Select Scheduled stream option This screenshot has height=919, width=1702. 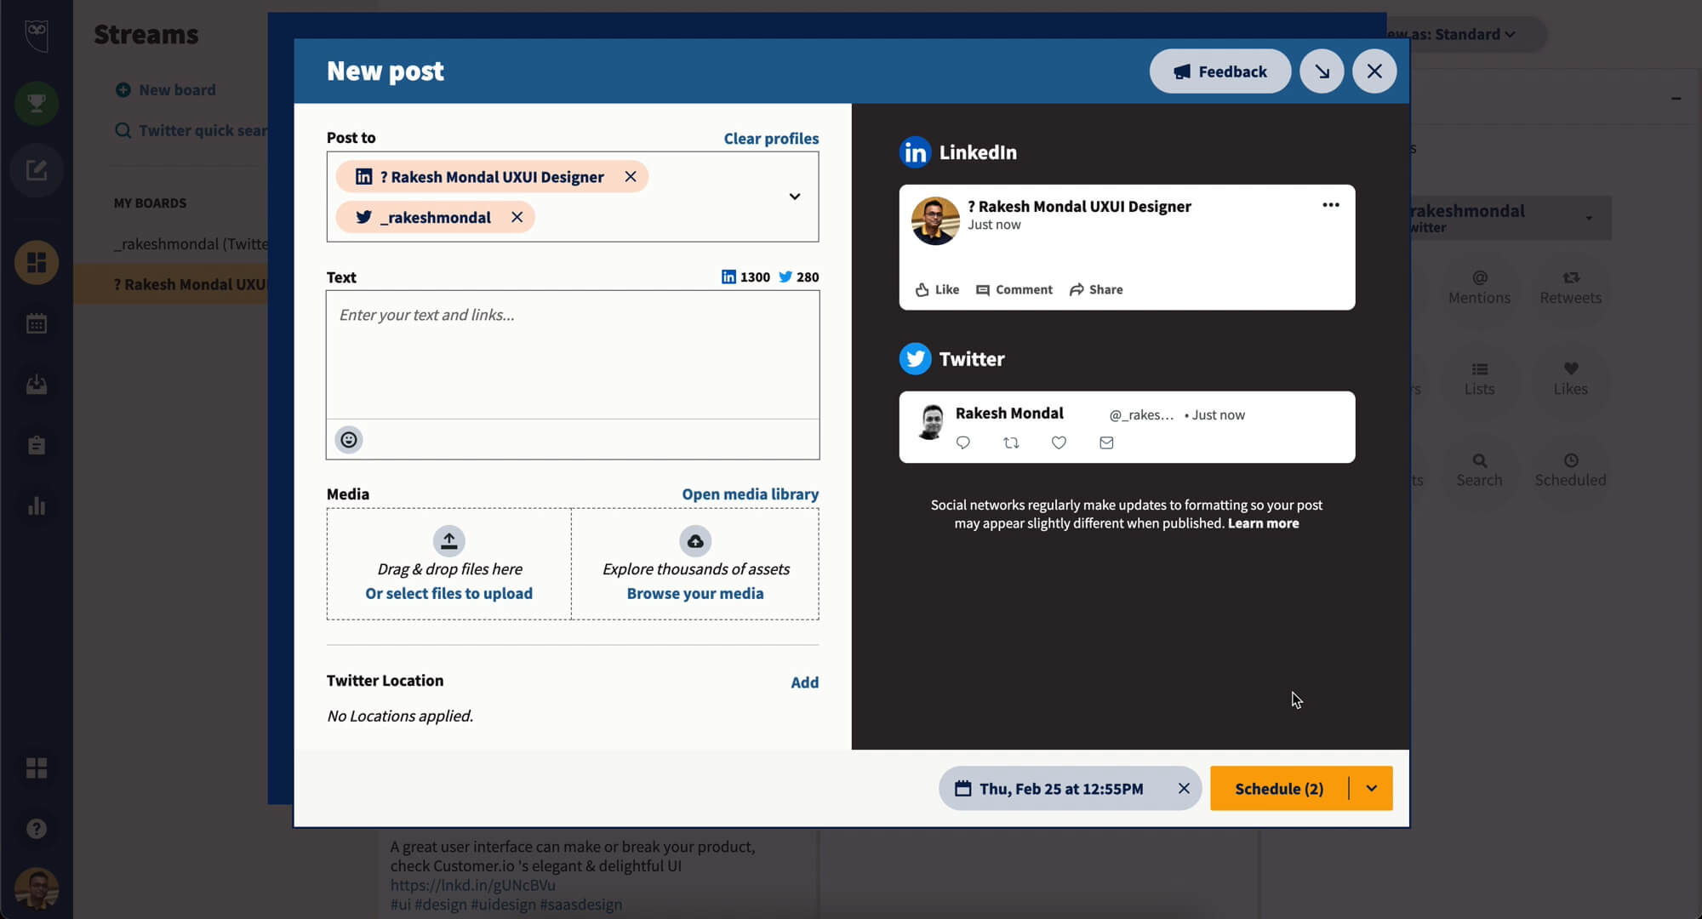click(x=1570, y=470)
